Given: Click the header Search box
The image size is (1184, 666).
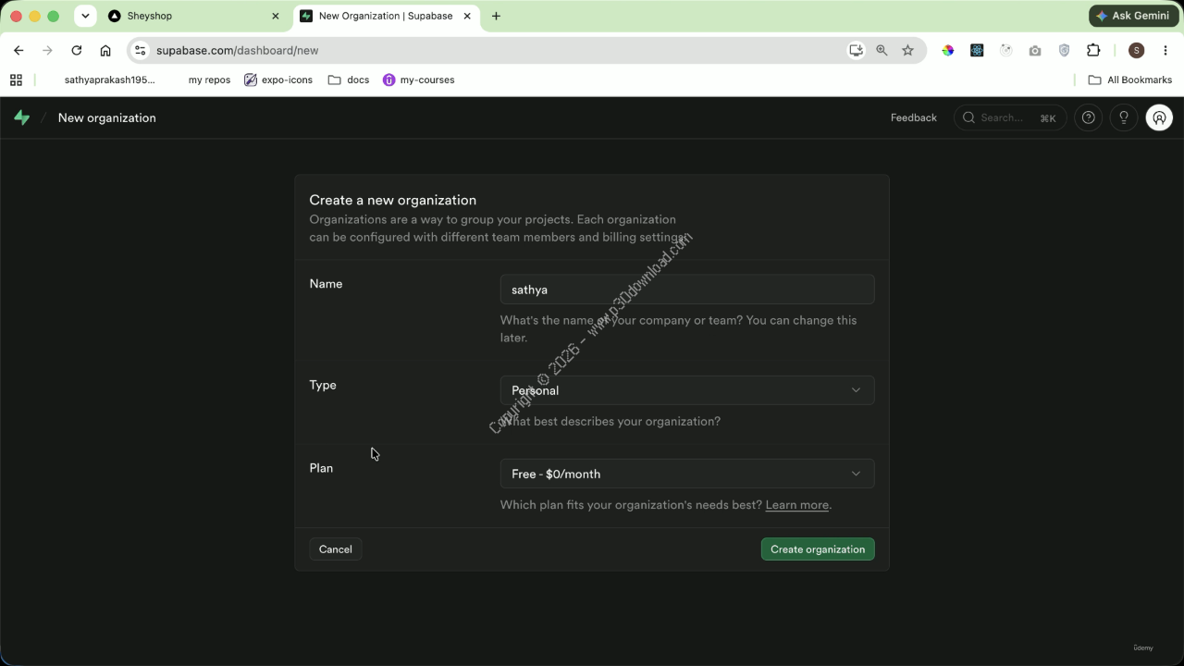Looking at the screenshot, I should click(1010, 117).
